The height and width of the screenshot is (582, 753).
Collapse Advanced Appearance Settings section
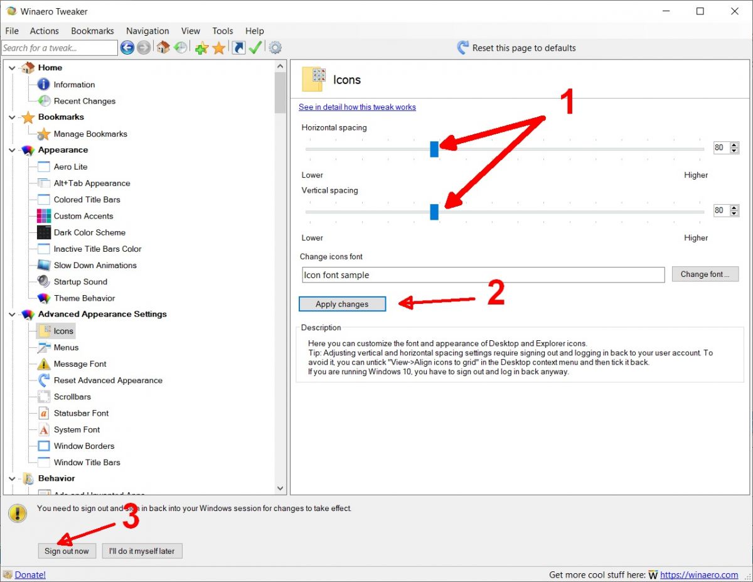point(12,315)
